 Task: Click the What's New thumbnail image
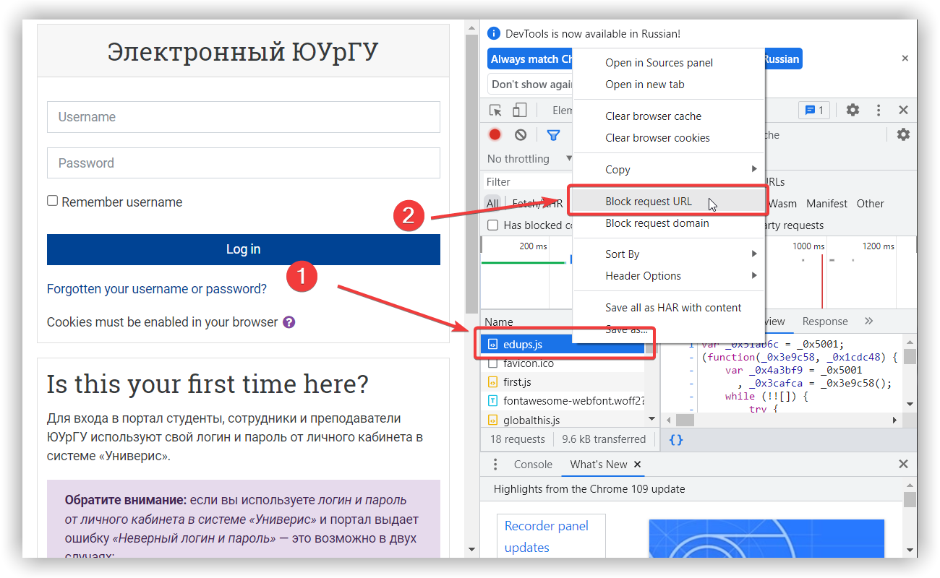766,538
